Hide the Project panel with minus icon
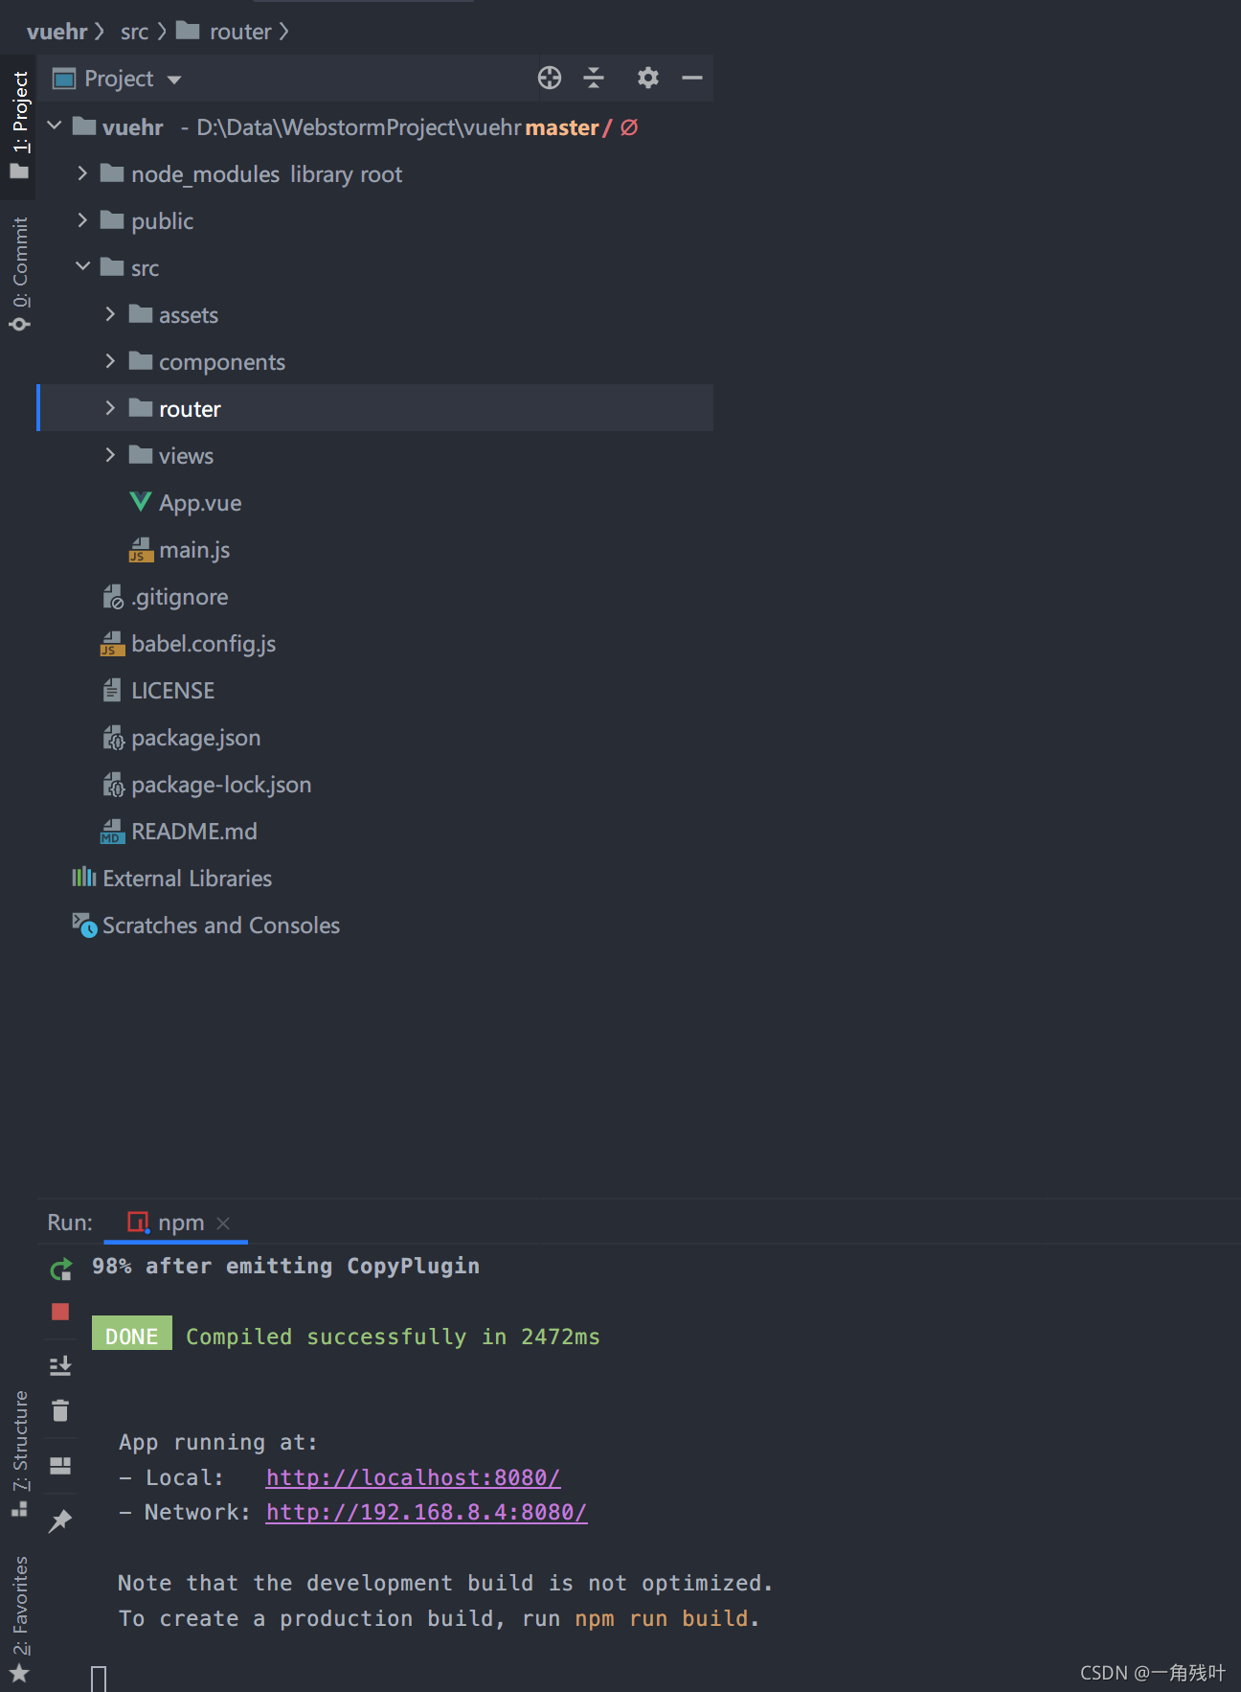 click(x=692, y=78)
